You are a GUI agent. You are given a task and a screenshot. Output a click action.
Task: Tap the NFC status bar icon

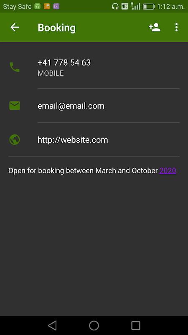(x=124, y=6)
